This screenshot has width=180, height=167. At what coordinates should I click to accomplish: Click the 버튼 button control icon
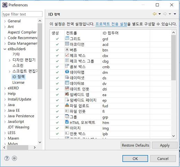pos(67,49)
